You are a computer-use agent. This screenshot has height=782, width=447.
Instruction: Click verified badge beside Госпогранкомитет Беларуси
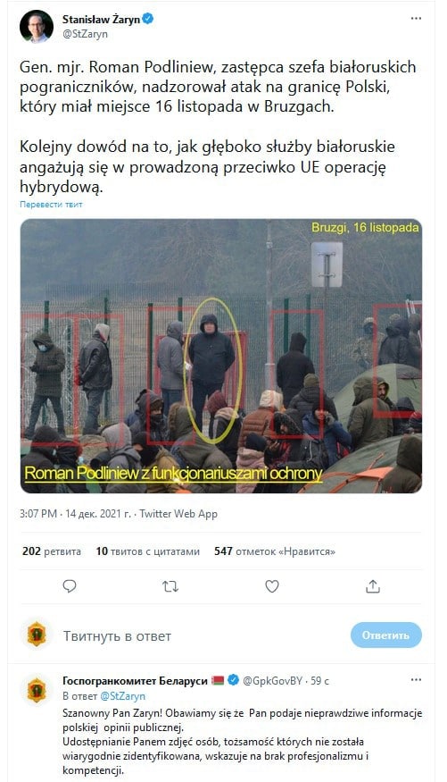[x=234, y=680]
